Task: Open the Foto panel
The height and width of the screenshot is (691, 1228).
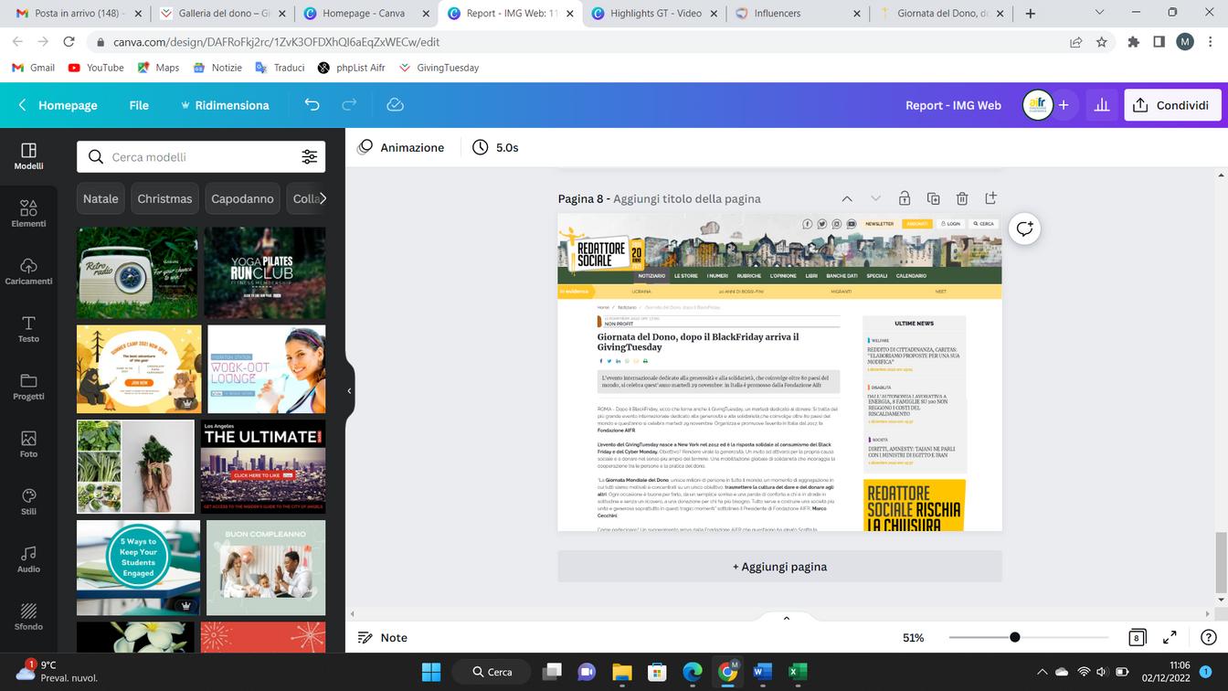Action: [x=28, y=444]
